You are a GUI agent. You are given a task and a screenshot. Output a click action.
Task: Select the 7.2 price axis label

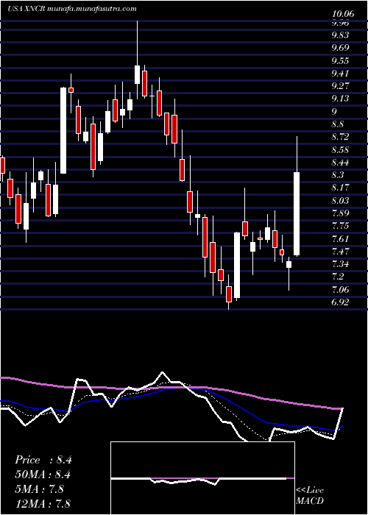[x=337, y=277]
